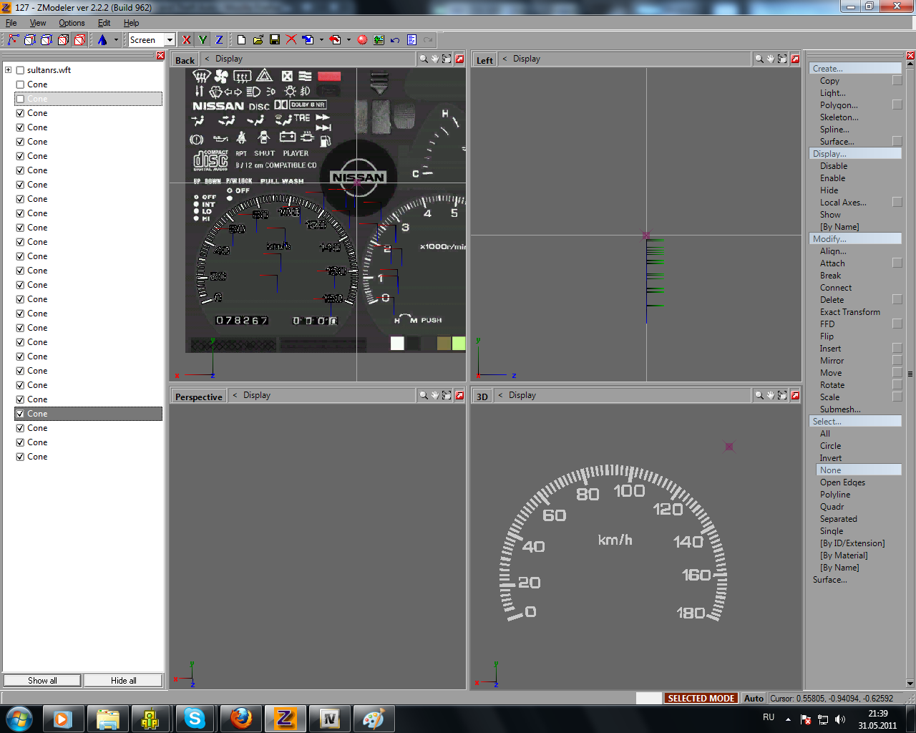Click the Export toolbar icon

335,40
